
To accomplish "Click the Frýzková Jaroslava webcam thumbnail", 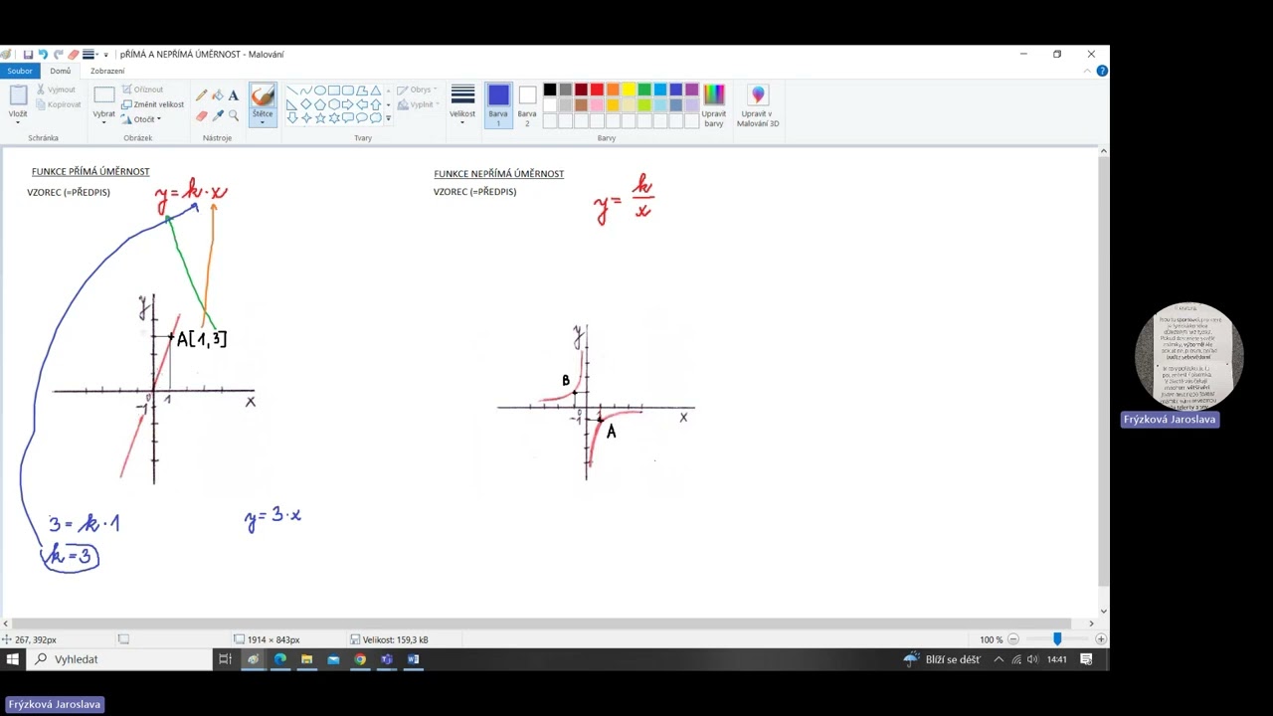I will 1188,356.
